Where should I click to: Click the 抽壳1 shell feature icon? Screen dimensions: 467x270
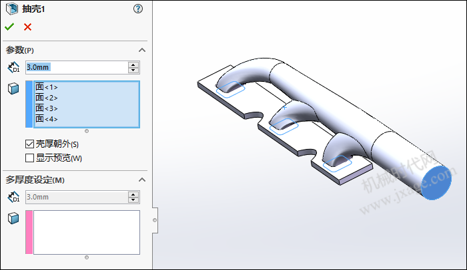12,9
